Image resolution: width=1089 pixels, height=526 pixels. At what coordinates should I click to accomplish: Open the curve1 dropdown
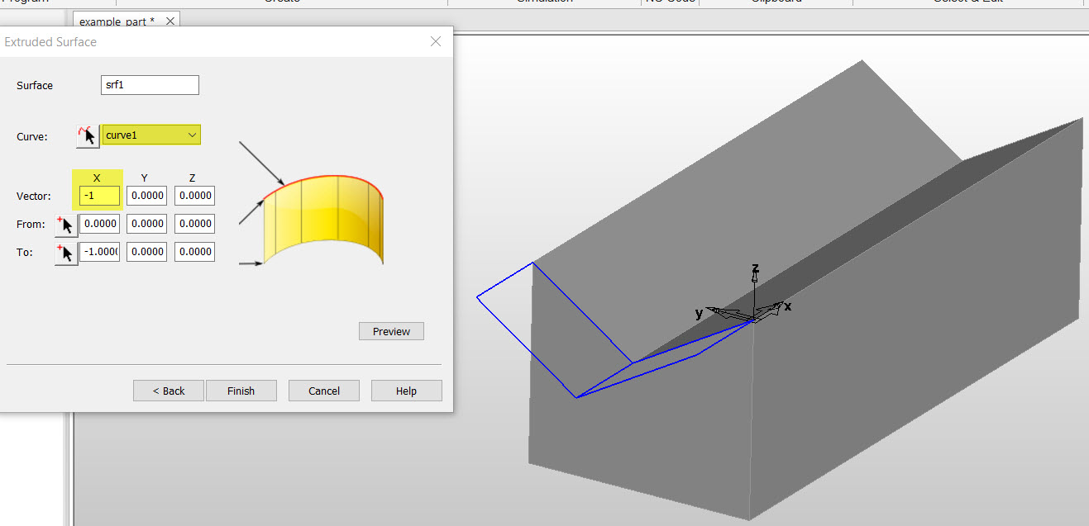point(146,135)
